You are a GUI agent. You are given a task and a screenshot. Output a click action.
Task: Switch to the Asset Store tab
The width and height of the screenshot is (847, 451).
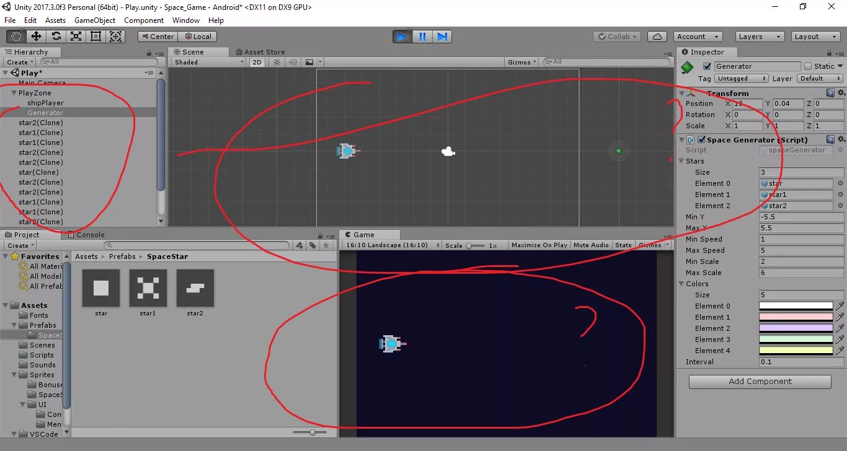[259, 52]
